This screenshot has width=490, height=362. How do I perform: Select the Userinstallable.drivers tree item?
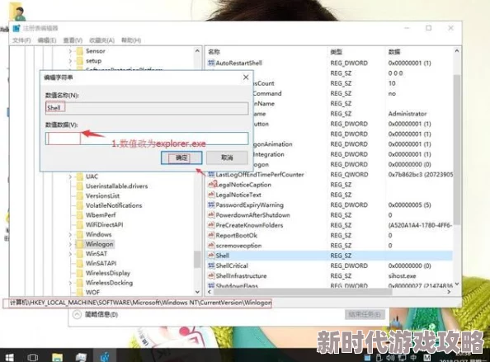click(116, 186)
